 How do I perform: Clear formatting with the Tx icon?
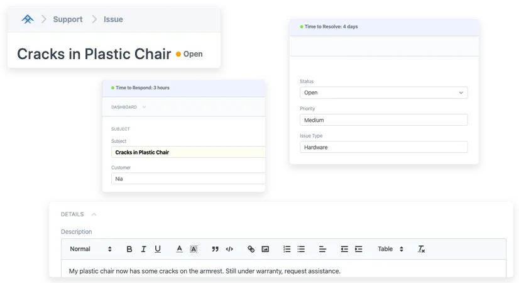point(421,249)
